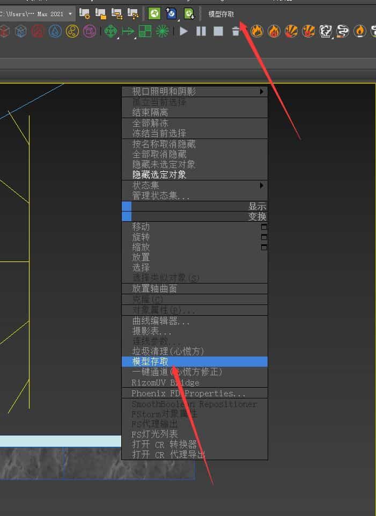376x516 pixels.
Task: Click the blue square beside 显示 header
Action: [x=127, y=206]
